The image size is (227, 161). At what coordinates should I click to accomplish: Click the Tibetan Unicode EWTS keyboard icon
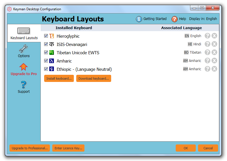click(x=52, y=53)
